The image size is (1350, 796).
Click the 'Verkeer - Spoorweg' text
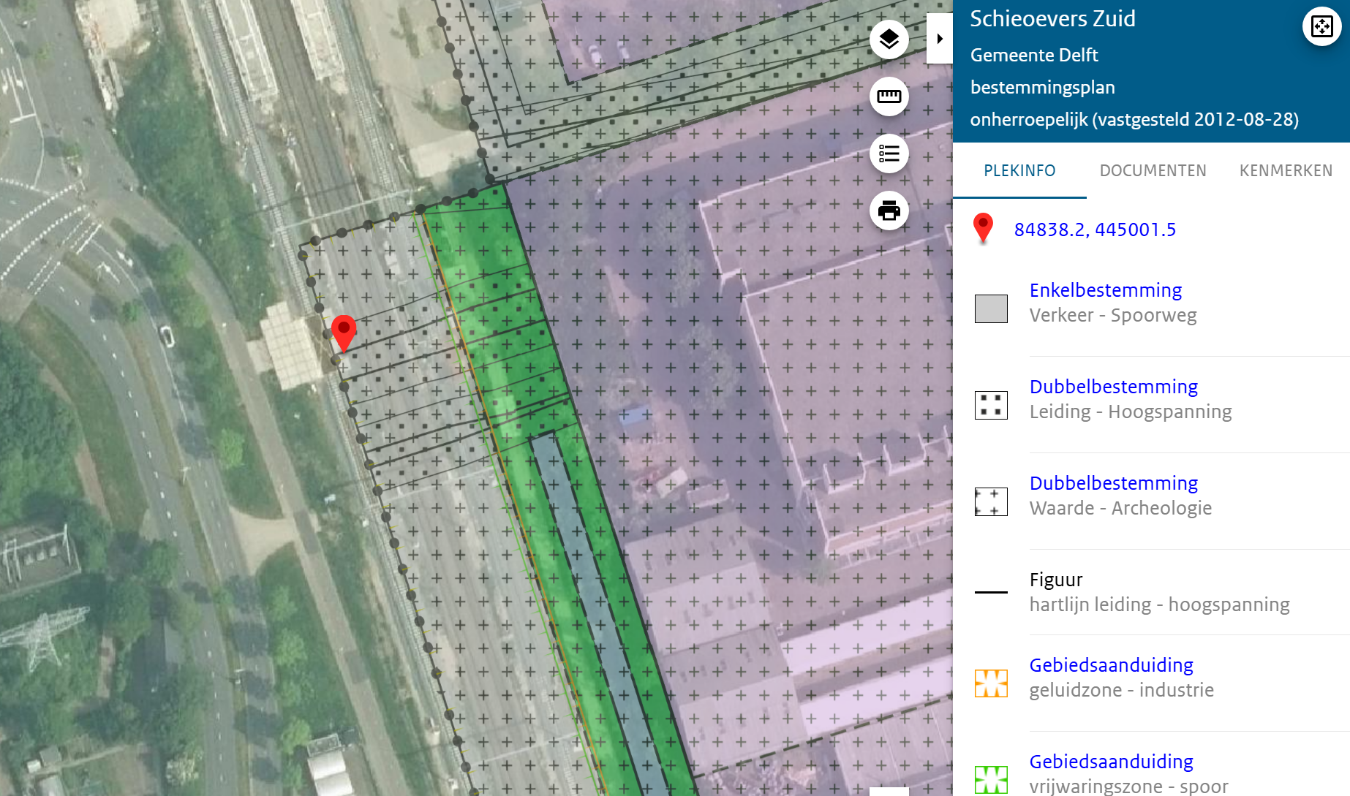point(1113,315)
